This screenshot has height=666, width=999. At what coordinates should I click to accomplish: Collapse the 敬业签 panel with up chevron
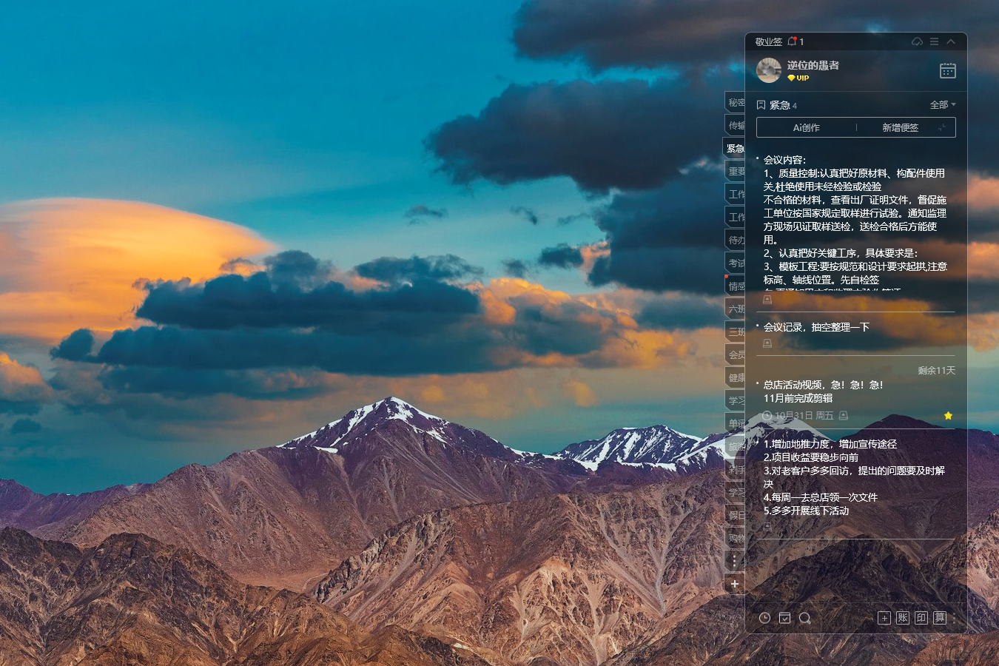pos(951,41)
